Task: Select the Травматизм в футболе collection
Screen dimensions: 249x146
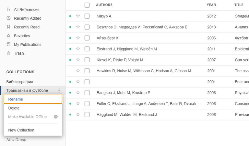Action: coord(27,90)
